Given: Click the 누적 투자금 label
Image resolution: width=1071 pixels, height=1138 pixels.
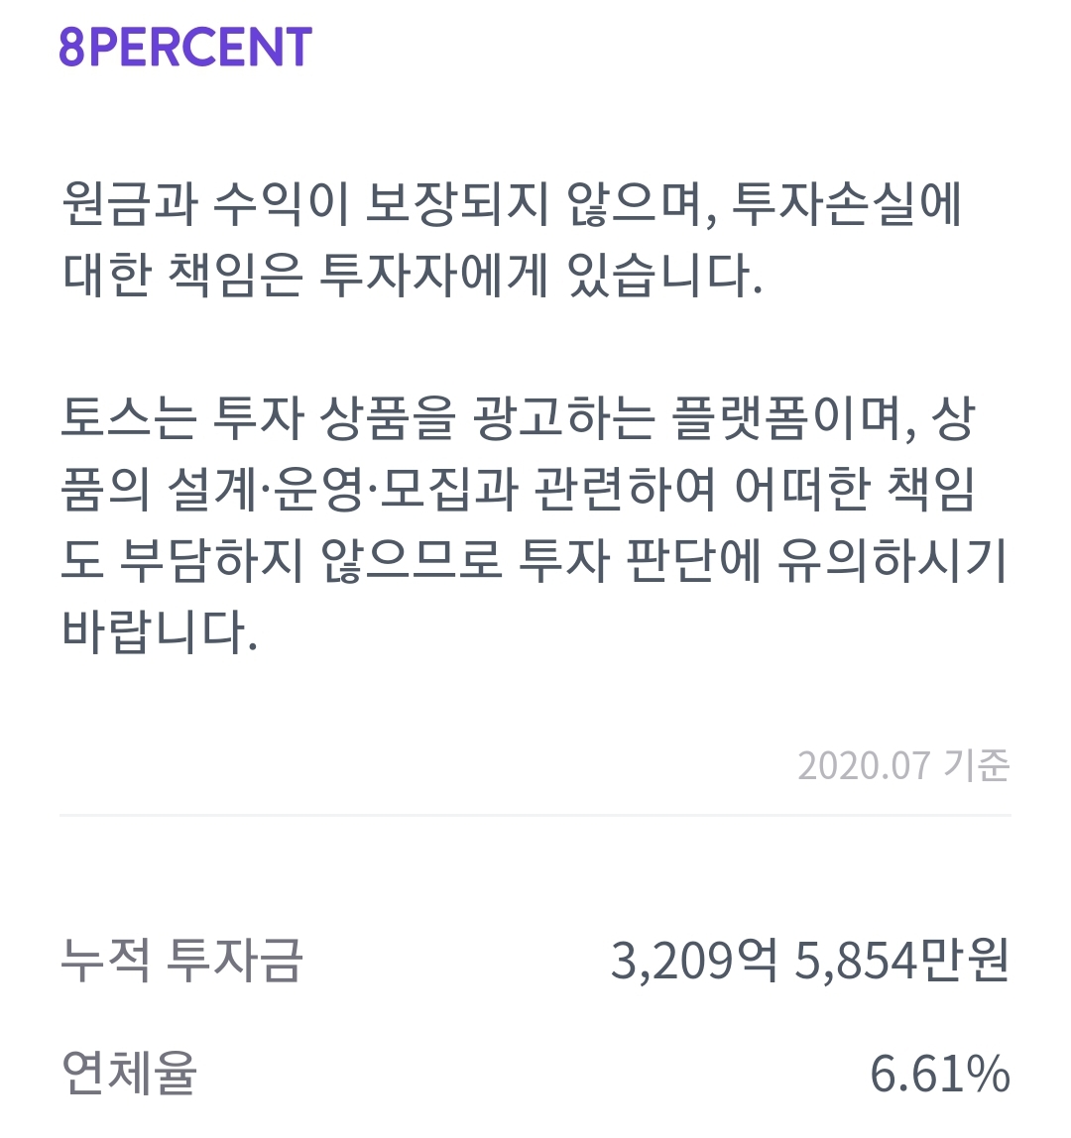Looking at the screenshot, I should (x=181, y=961).
